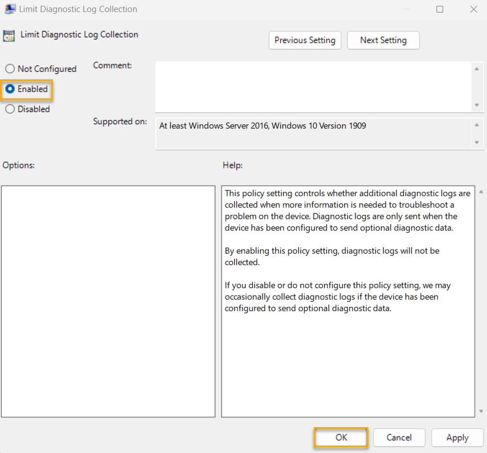The image size is (487, 453).
Task: Click the Comment box scroll-up arrow
Action: pos(478,68)
